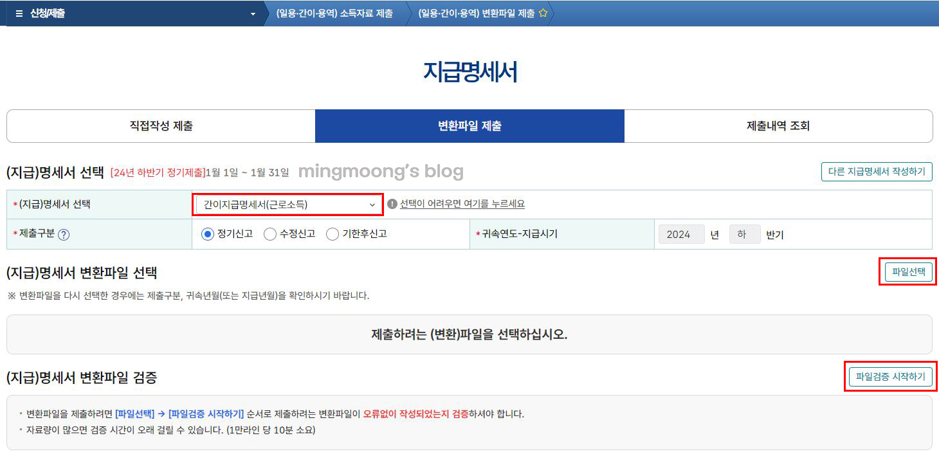
Task: Click the 파일검증 시작하기 button
Action: (x=891, y=378)
